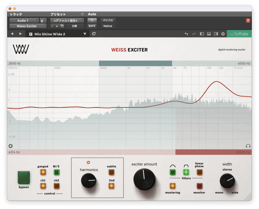Toggle 2nd harmonic button
Image resolution: width=259 pixels, height=209 pixels.
pos(111,186)
